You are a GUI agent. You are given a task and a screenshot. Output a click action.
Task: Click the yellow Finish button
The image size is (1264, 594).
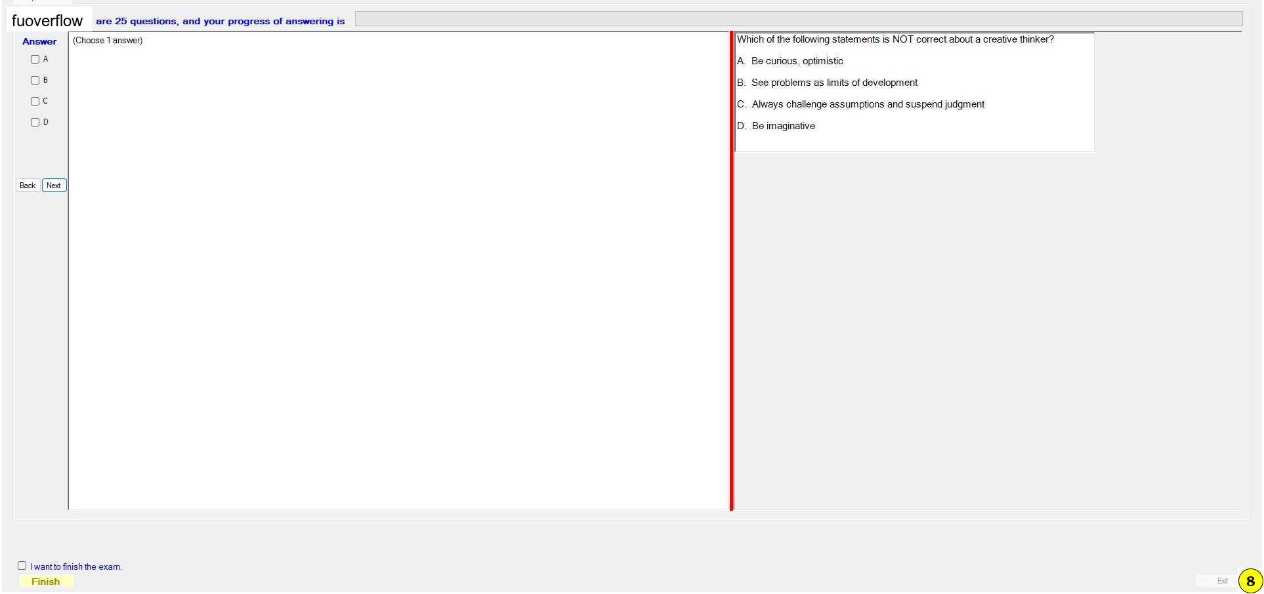coord(46,582)
